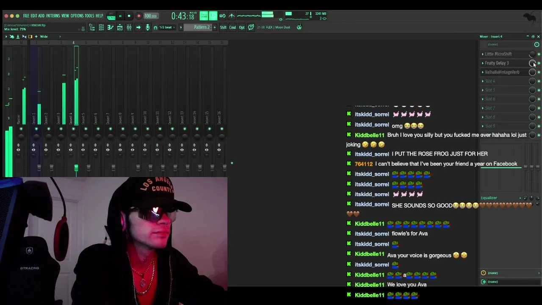Pause playback with the pause button
The width and height of the screenshot is (542, 305).
120,16
